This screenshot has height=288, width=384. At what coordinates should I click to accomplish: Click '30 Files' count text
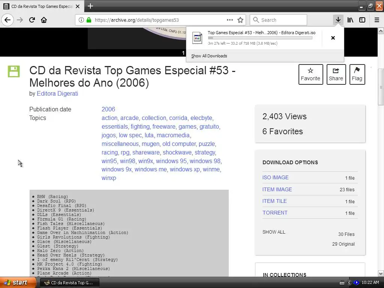[x=346, y=234]
